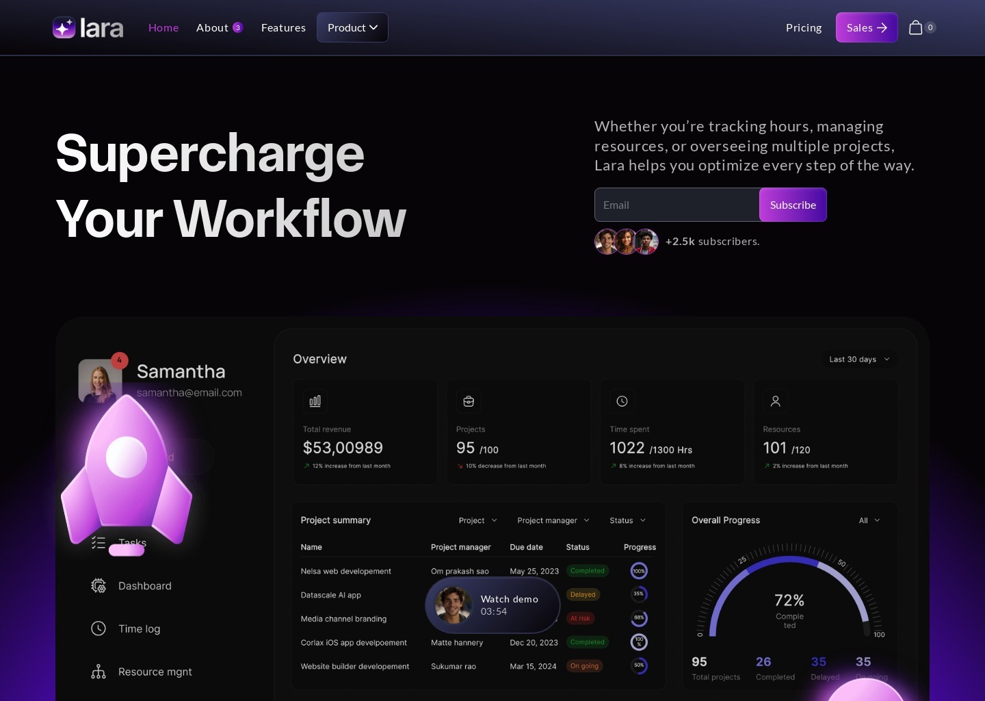
Task: Click the Total revenue bar chart icon
Action: (315, 401)
